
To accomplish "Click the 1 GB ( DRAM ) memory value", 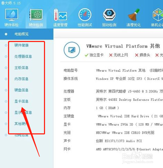I will click(x=108, y=108).
